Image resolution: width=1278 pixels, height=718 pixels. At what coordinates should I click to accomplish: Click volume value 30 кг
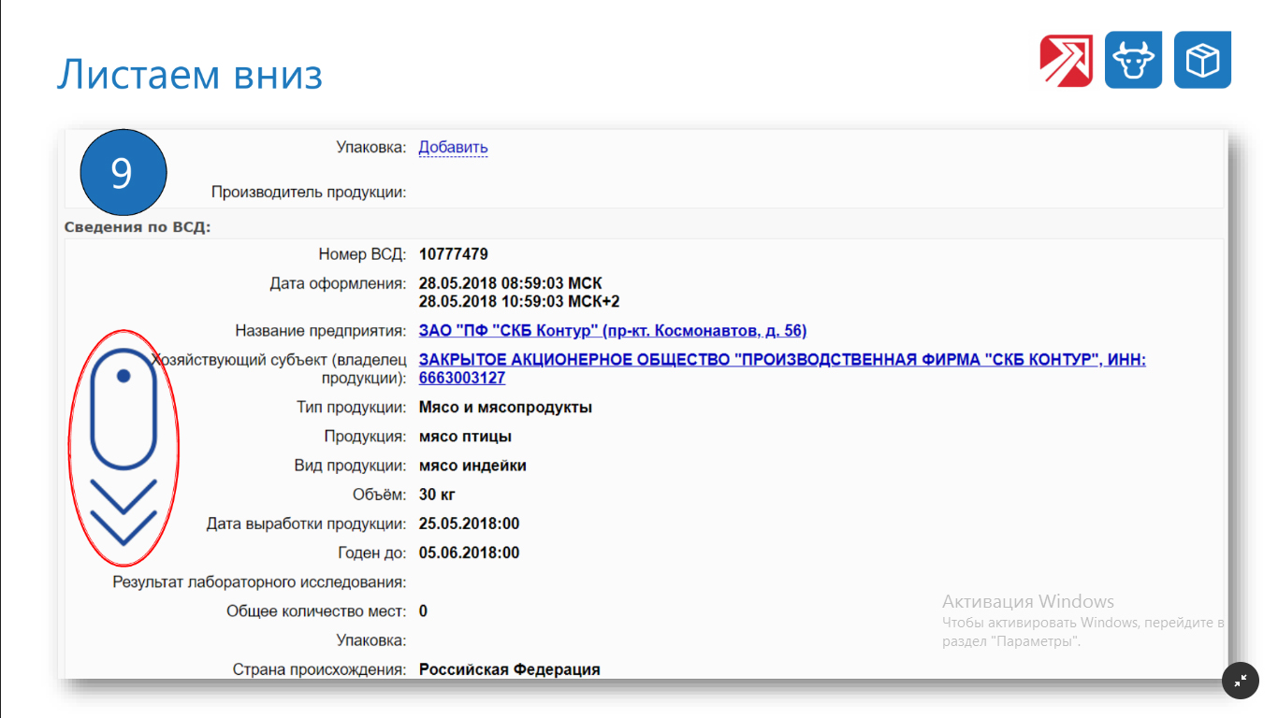click(x=437, y=495)
